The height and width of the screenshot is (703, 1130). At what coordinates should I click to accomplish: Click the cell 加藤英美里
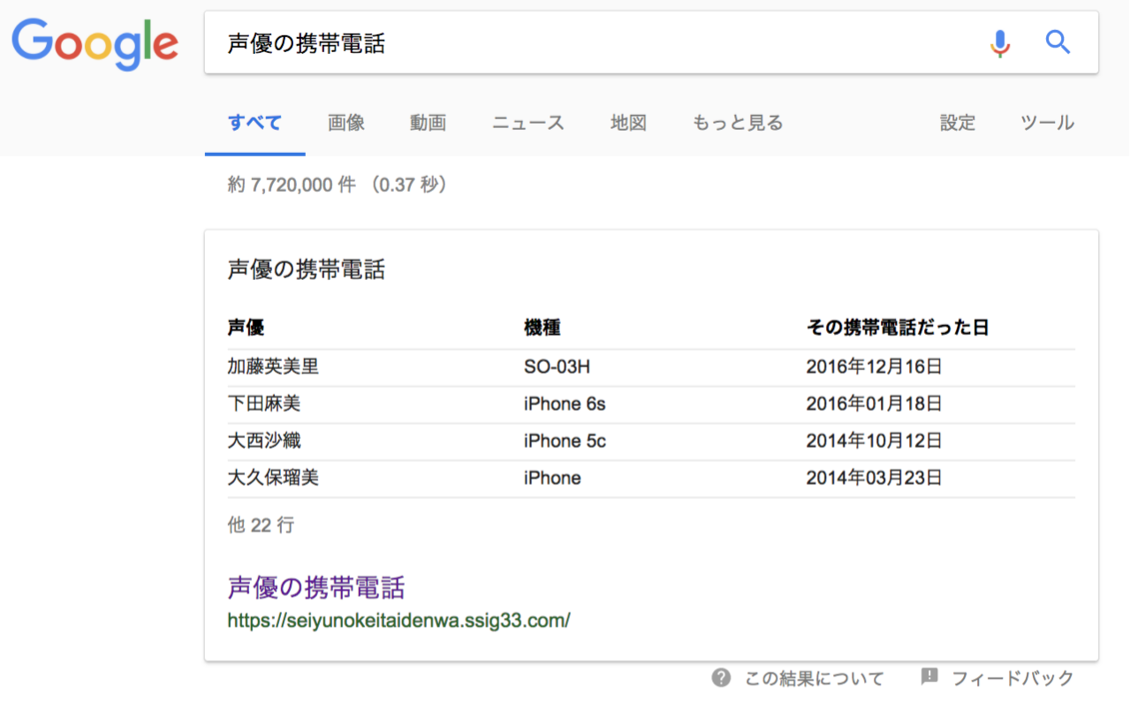tap(273, 367)
